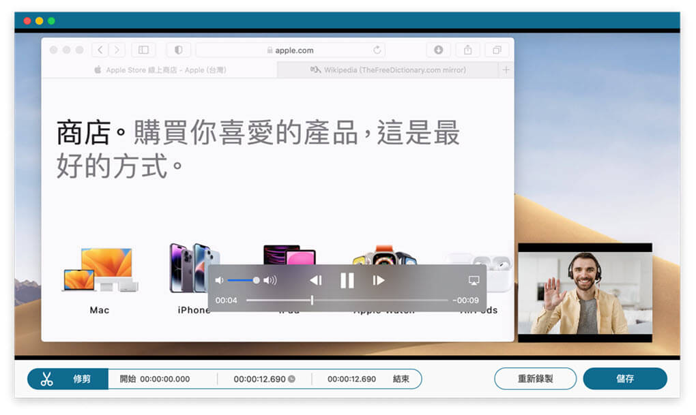Switch to Wikipedia tab
The width and height of the screenshot is (696, 415).
[388, 70]
